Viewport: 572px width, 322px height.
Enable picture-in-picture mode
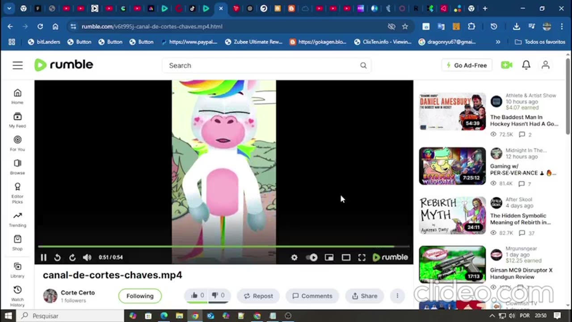329,257
